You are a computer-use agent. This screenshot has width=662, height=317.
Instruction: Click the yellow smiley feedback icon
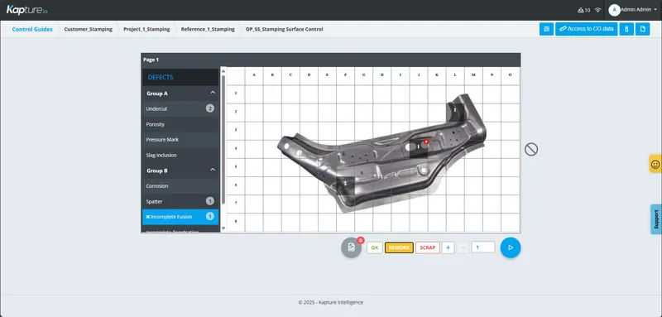click(655, 164)
